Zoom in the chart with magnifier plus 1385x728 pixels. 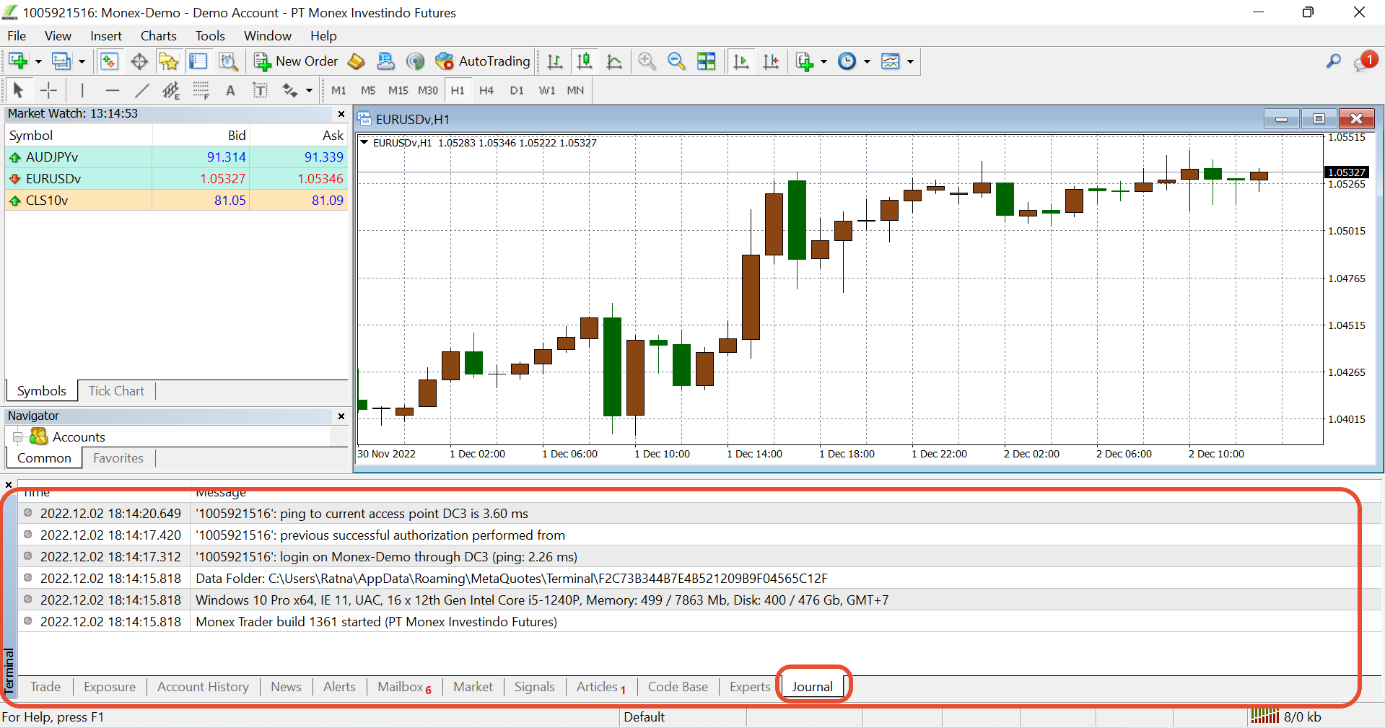click(647, 61)
